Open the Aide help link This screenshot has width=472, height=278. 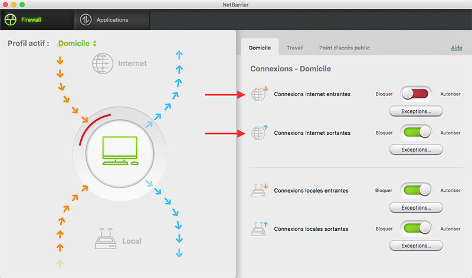tap(456, 48)
